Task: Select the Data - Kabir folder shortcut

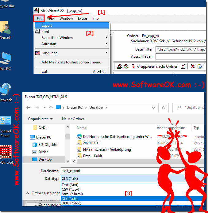Action: (x=90, y=156)
